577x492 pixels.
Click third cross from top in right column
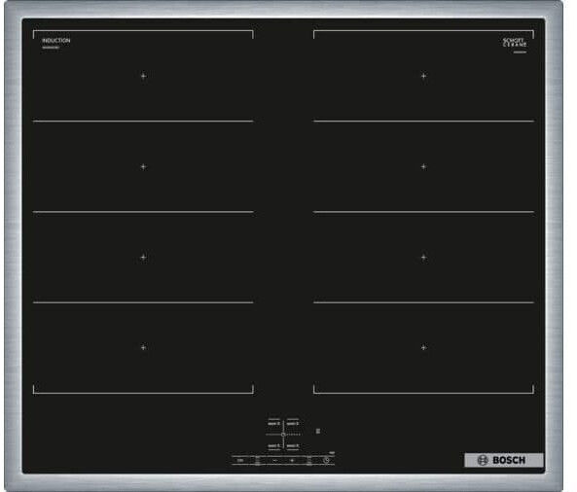pos(424,258)
